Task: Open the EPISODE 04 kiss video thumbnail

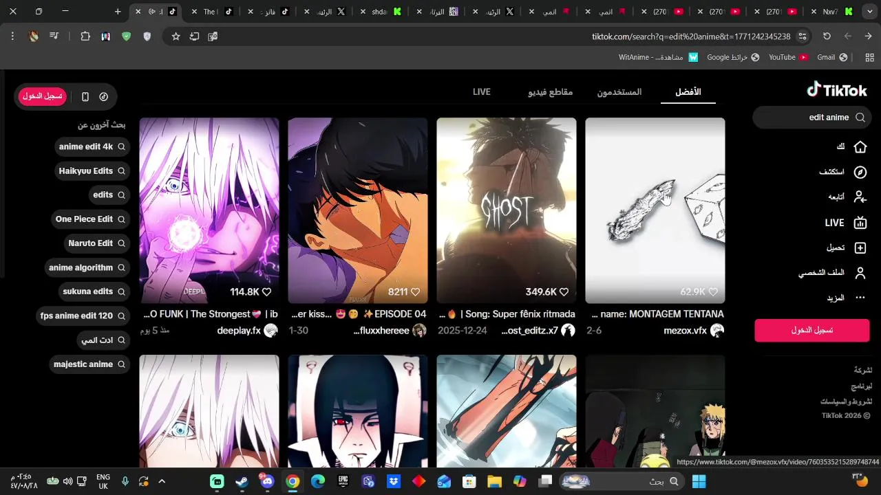Action: [358, 210]
